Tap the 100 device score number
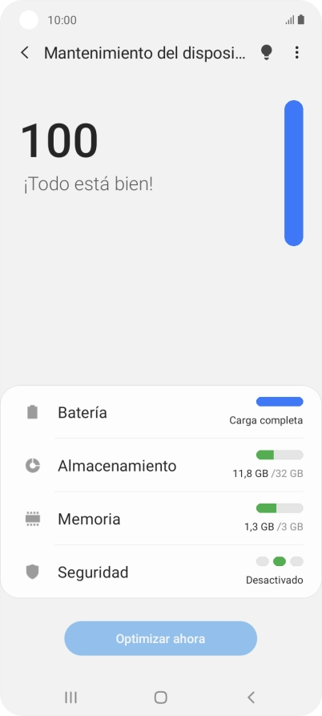322x716 pixels. pyautogui.click(x=60, y=140)
